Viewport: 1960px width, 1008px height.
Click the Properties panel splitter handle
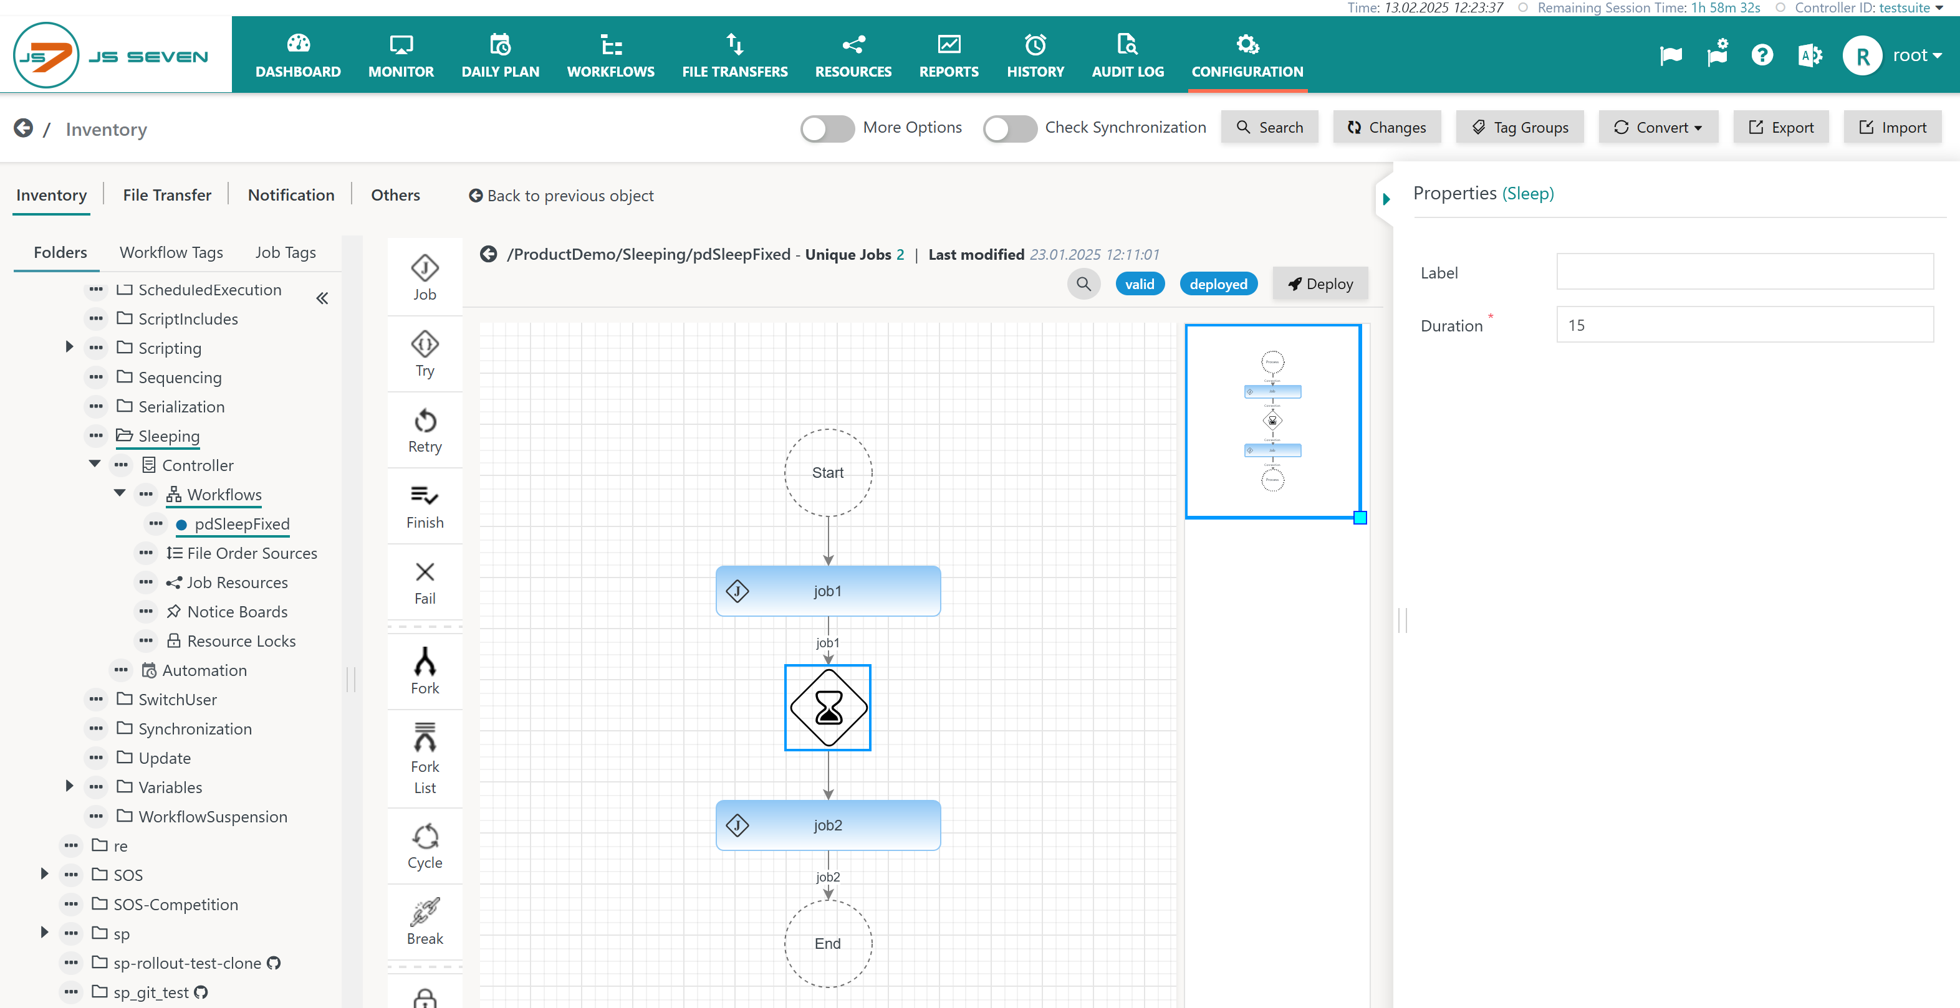pyautogui.click(x=1402, y=619)
